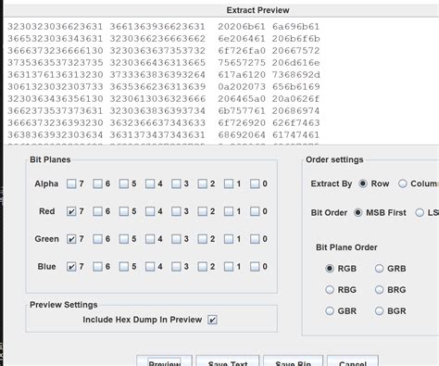Click hex value 3230323036623631 in preview
Viewport: 439px width, 366px height.
[x=56, y=27]
